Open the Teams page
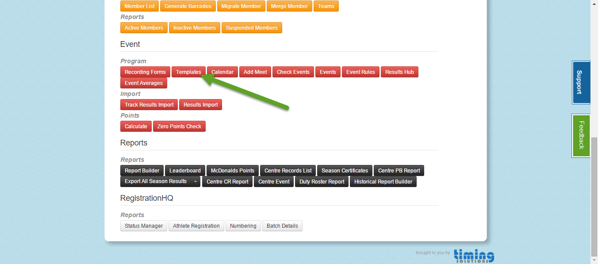Screen dimensions: 598x264 click(x=326, y=6)
